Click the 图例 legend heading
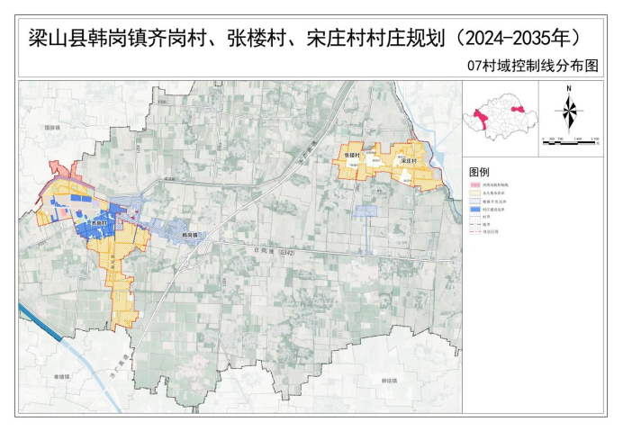Viewport: 623px width, 440px height. tap(479, 171)
